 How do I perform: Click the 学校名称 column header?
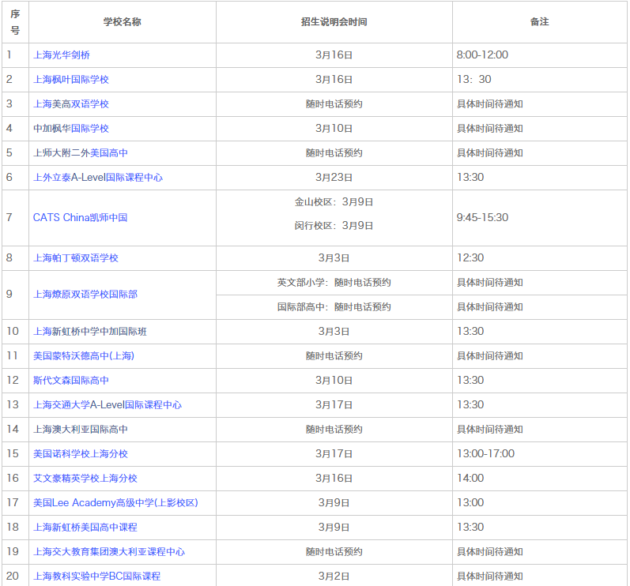pos(123,22)
